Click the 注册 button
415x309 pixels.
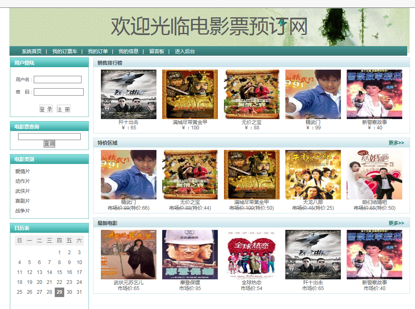tap(63, 109)
